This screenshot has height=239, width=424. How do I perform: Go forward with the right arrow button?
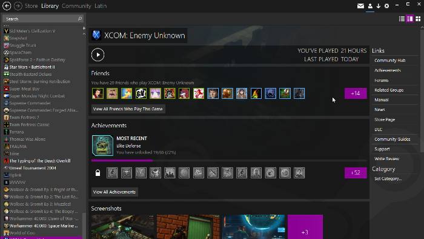pyautogui.click(x=18, y=5)
